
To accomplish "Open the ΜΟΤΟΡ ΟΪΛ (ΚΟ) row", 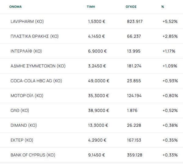I will [27, 96].
